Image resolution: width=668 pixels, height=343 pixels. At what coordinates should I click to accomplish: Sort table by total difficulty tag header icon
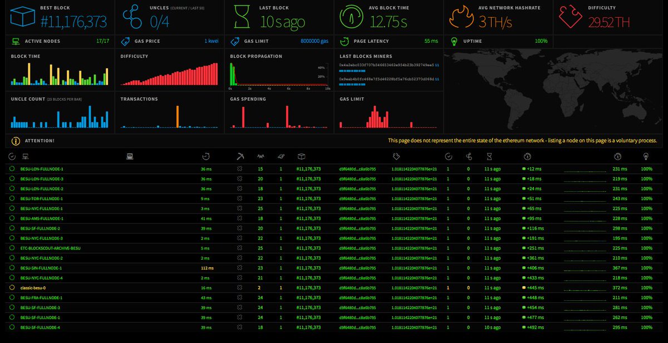click(396, 157)
